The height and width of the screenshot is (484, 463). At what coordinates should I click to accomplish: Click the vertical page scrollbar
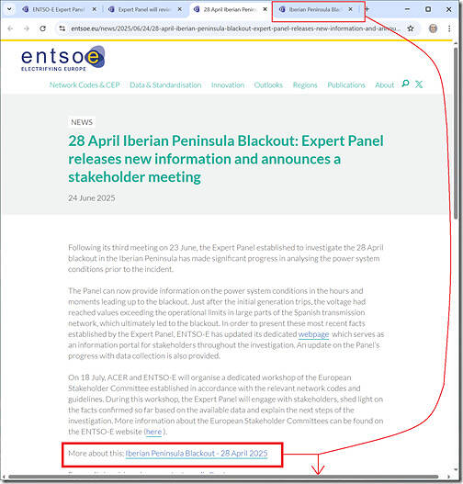(x=456, y=133)
